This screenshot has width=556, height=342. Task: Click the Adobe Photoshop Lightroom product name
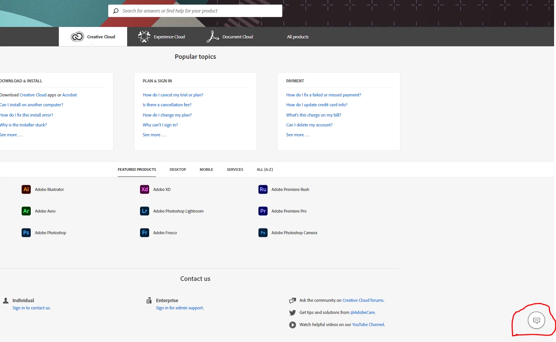[178, 211]
